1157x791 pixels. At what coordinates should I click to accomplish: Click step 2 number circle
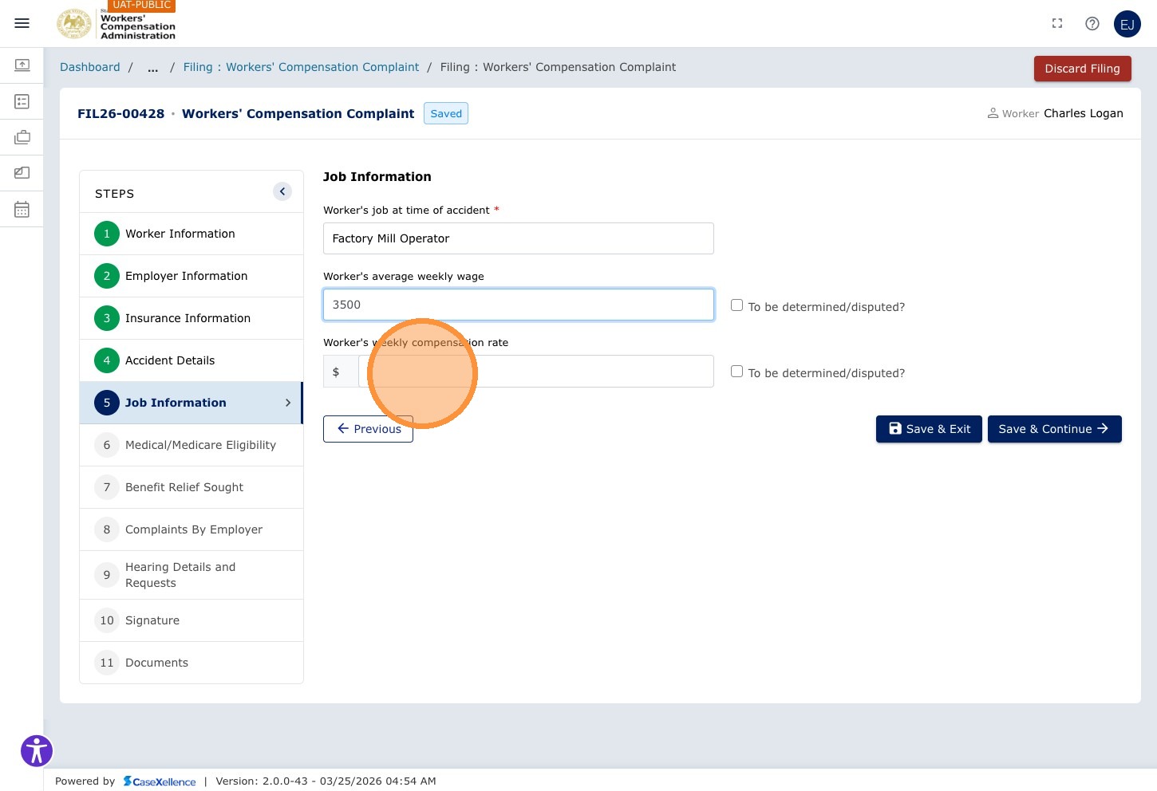107,276
